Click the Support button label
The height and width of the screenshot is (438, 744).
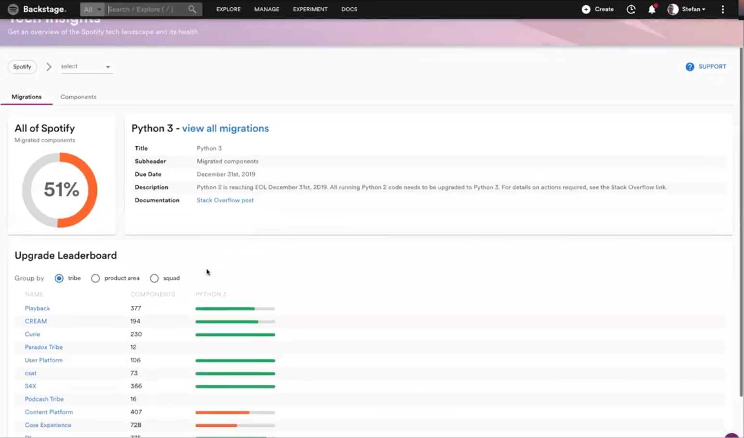coord(712,67)
